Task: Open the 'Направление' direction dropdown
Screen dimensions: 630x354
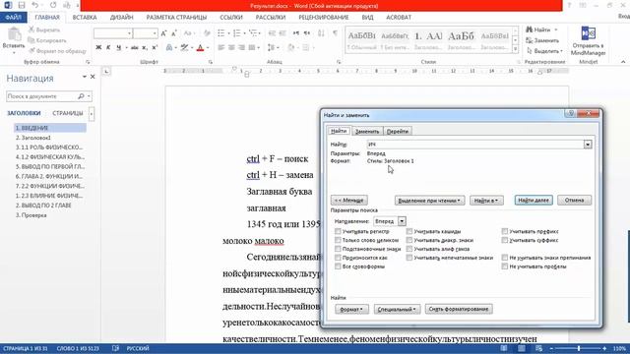Action: (402, 221)
